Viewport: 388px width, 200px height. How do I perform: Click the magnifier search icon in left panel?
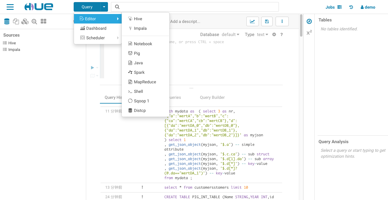[34, 21]
